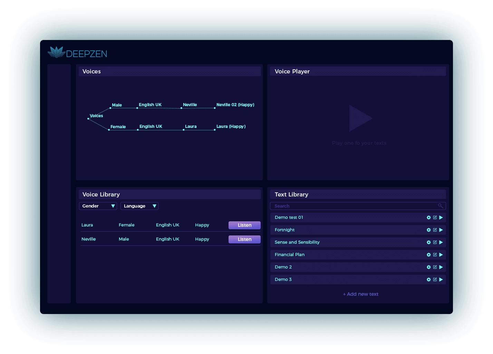Viewport: 493px width, 354px height.
Task: Click English UK in Neville's library row
Action: (168, 239)
